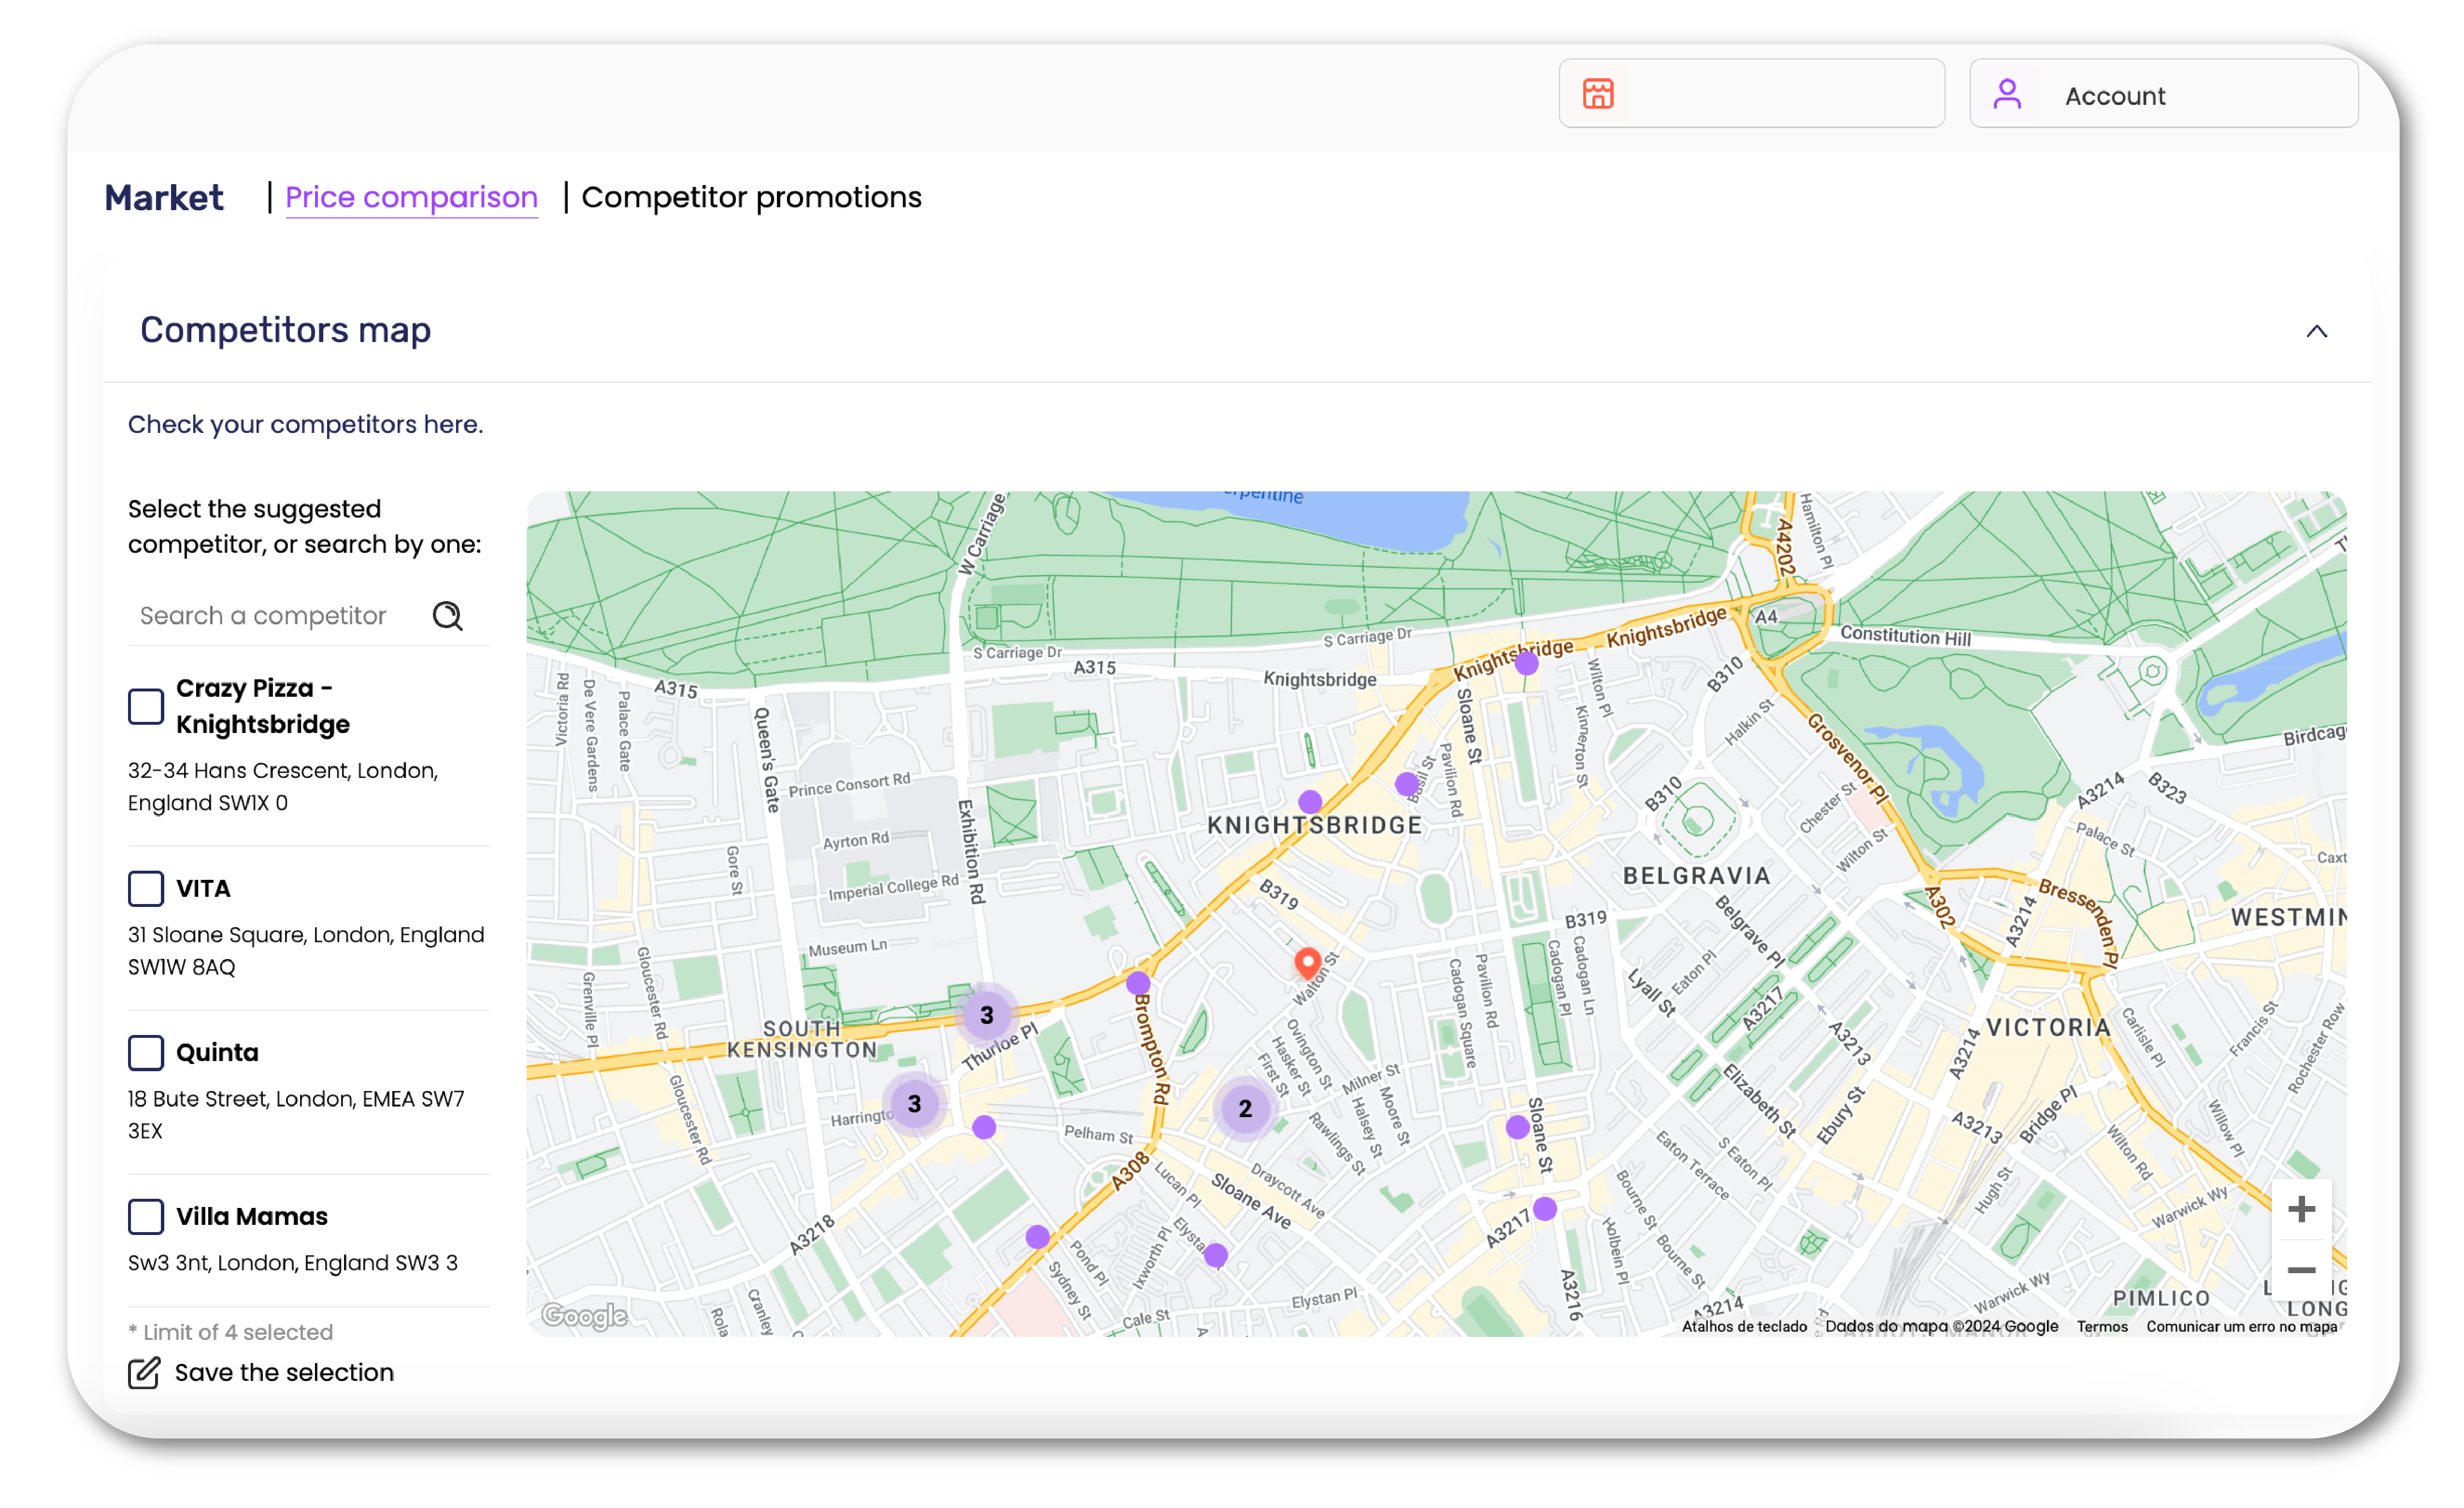Click the Limit of 4 selected note
The width and height of the screenshot is (2464, 1508).
230,1332
